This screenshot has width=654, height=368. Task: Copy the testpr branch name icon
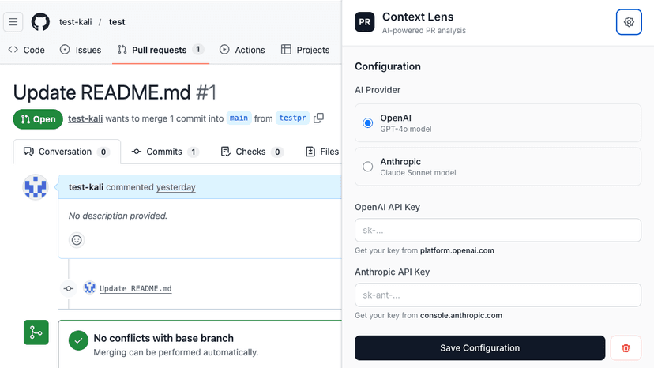[318, 118]
